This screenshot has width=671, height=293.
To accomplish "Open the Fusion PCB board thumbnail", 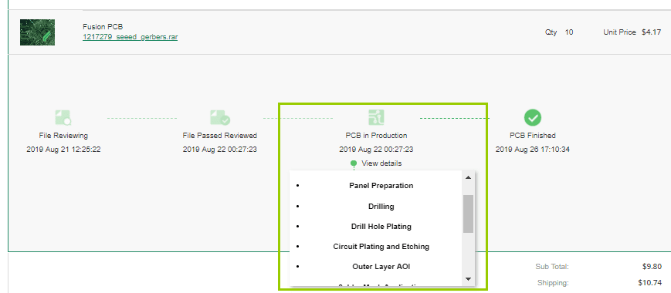I will [37, 32].
